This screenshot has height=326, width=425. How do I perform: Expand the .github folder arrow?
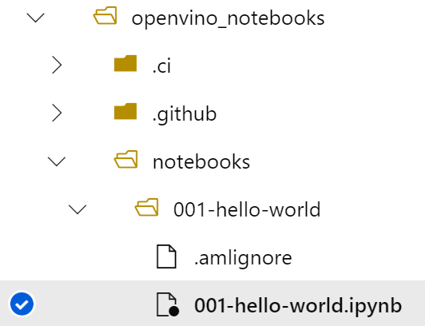(x=57, y=113)
